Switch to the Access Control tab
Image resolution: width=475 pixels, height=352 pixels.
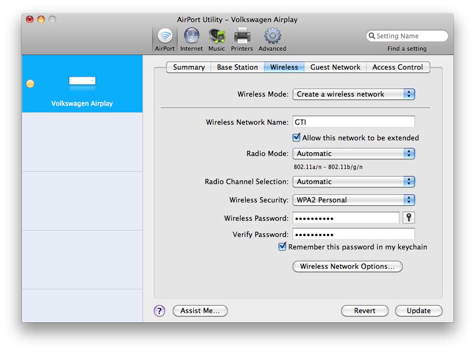tap(398, 67)
